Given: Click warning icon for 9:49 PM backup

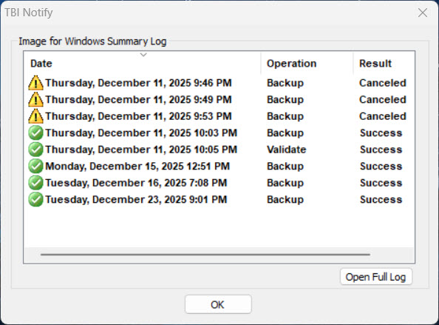Looking at the screenshot, I should coord(35,99).
